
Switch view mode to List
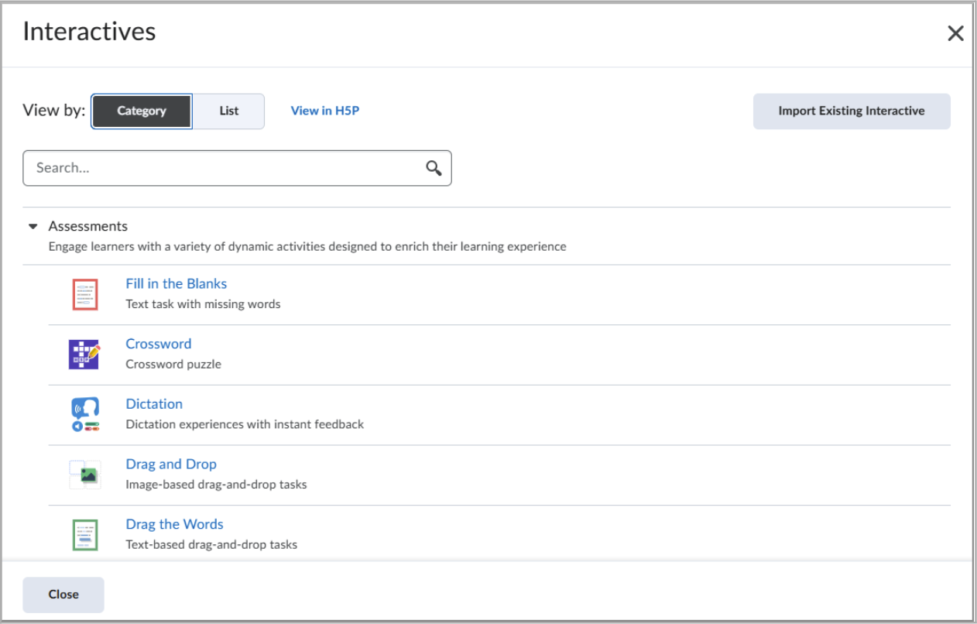click(227, 111)
